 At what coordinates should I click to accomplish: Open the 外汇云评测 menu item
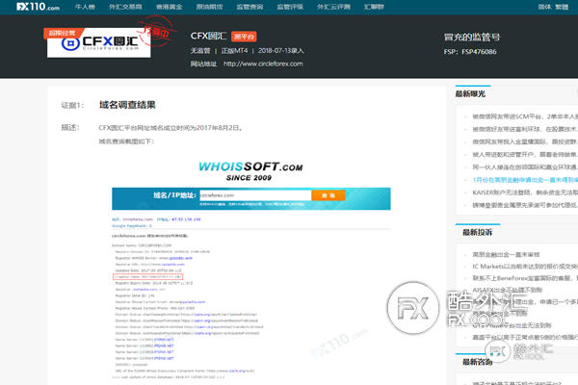(333, 7)
